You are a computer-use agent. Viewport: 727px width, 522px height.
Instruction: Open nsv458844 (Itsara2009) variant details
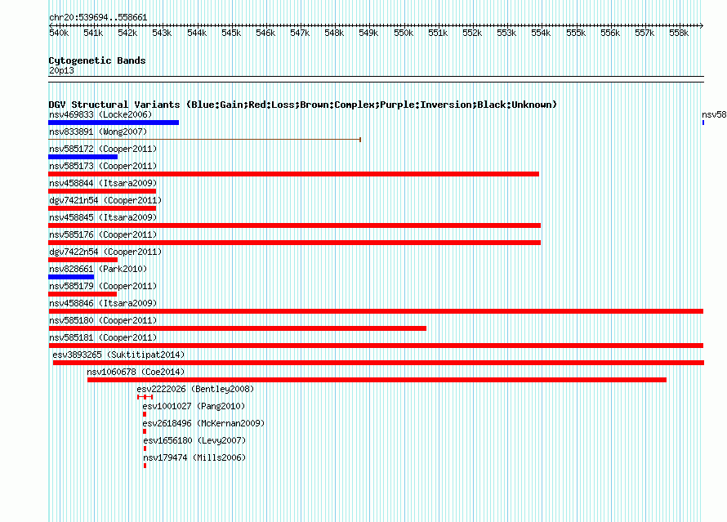click(x=103, y=183)
